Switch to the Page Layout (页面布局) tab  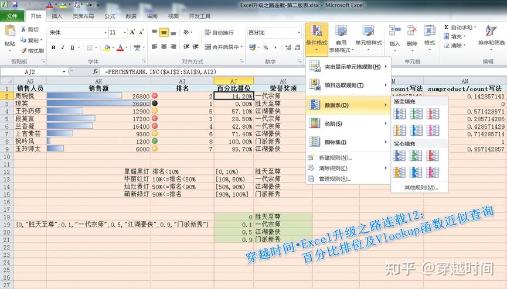(x=83, y=16)
